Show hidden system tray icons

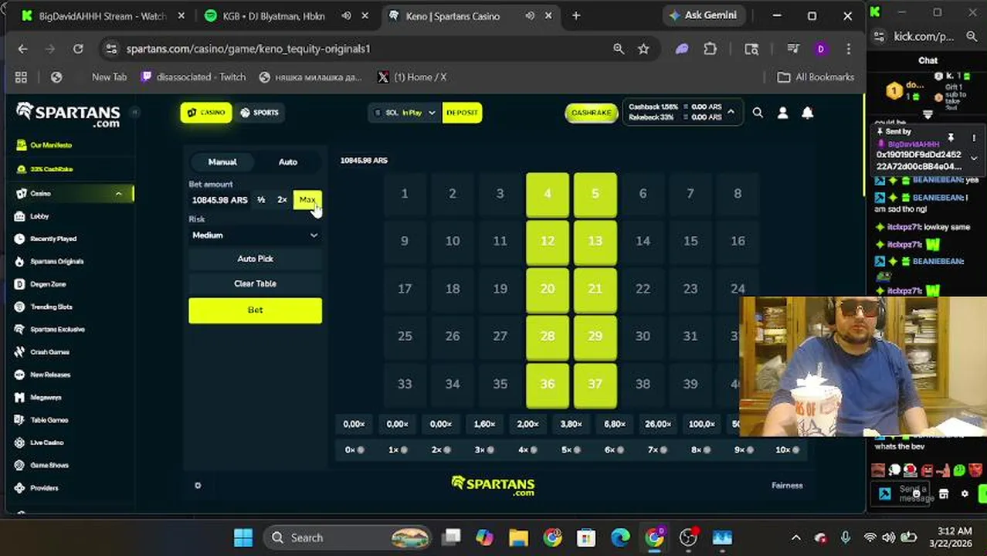click(796, 537)
